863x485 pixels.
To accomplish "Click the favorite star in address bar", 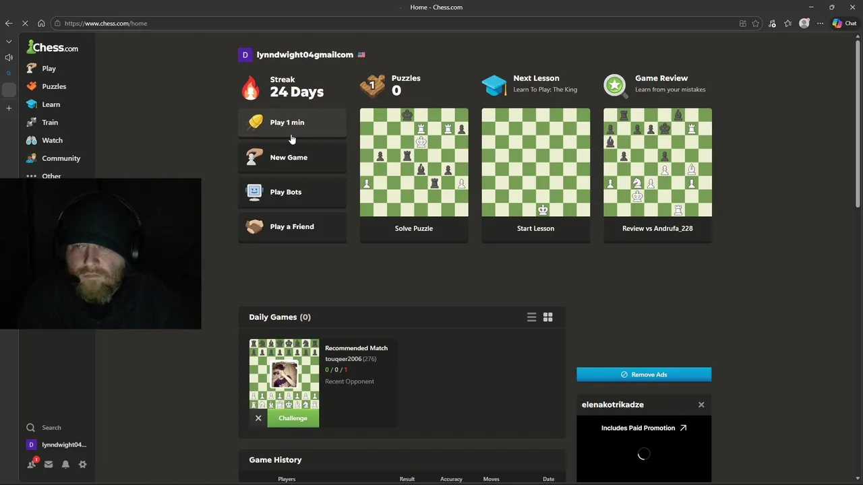I will [756, 24].
